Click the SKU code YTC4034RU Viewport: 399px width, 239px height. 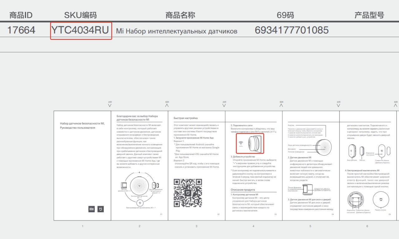81,30
